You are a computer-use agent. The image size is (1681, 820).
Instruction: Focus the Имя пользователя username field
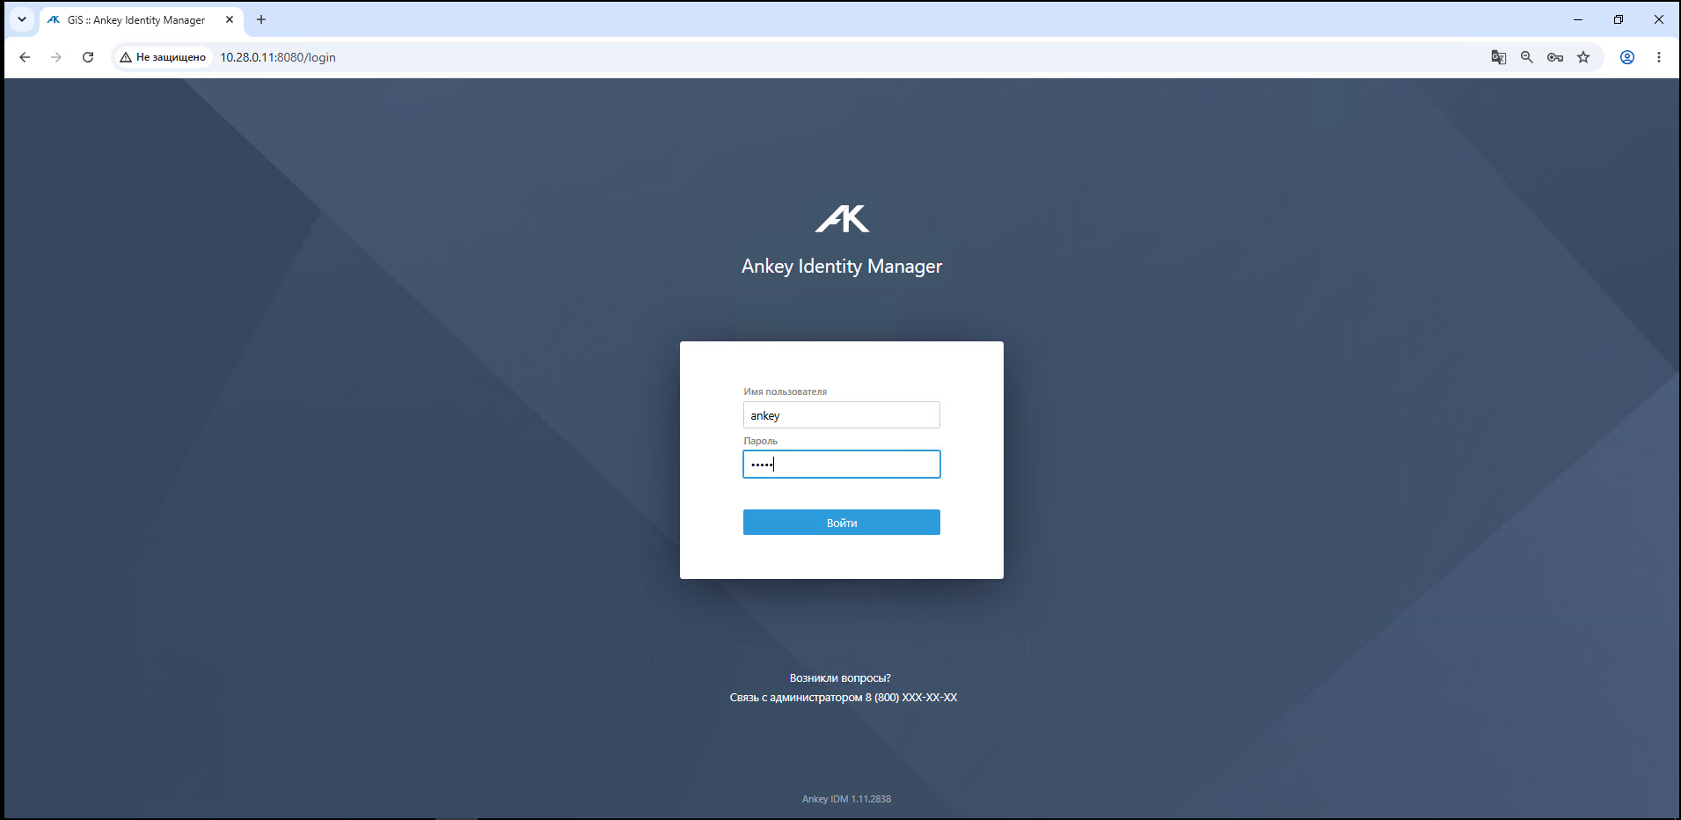click(841, 415)
